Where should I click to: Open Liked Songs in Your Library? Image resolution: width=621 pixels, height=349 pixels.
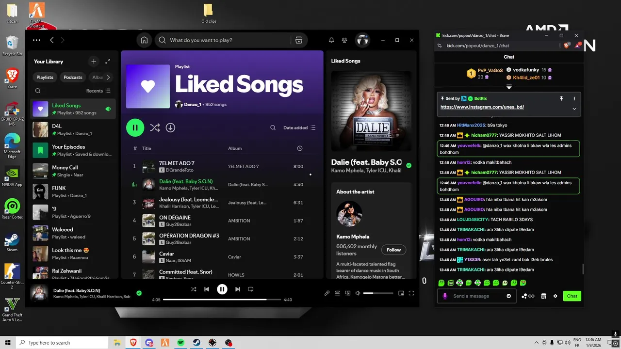(x=73, y=109)
